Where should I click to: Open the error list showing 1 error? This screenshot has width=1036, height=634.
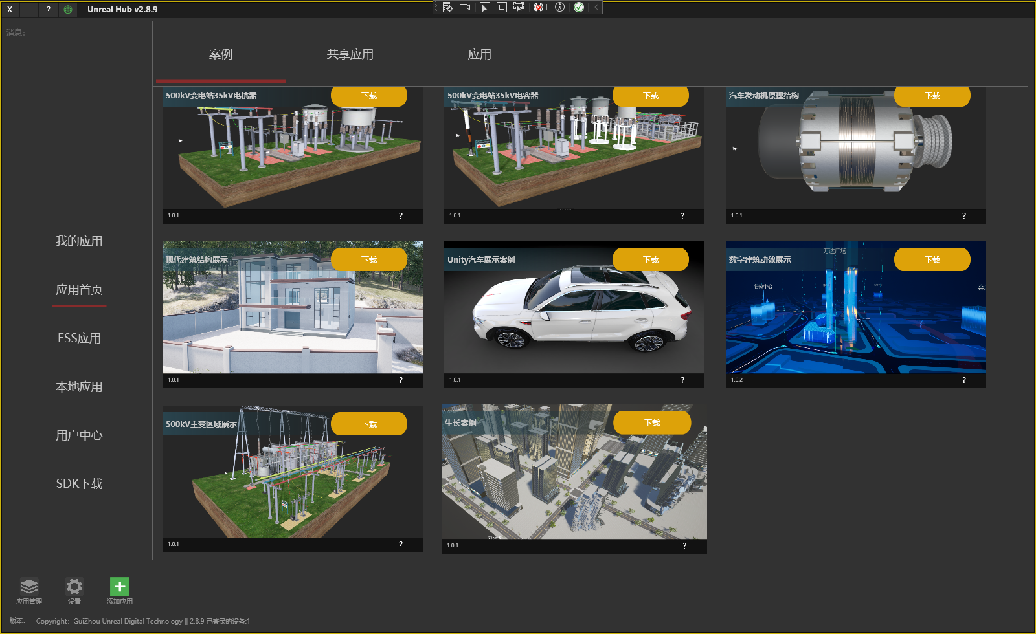[x=539, y=7]
